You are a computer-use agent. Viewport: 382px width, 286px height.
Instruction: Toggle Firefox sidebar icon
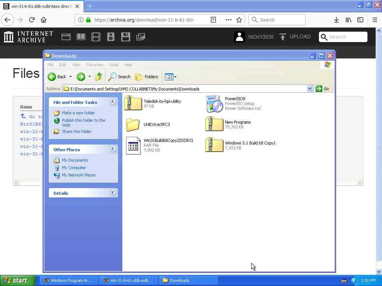360,20
